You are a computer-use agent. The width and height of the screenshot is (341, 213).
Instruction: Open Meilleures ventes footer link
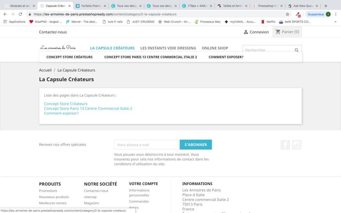coord(53,203)
